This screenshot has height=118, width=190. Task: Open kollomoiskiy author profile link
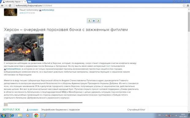pos(48,10)
